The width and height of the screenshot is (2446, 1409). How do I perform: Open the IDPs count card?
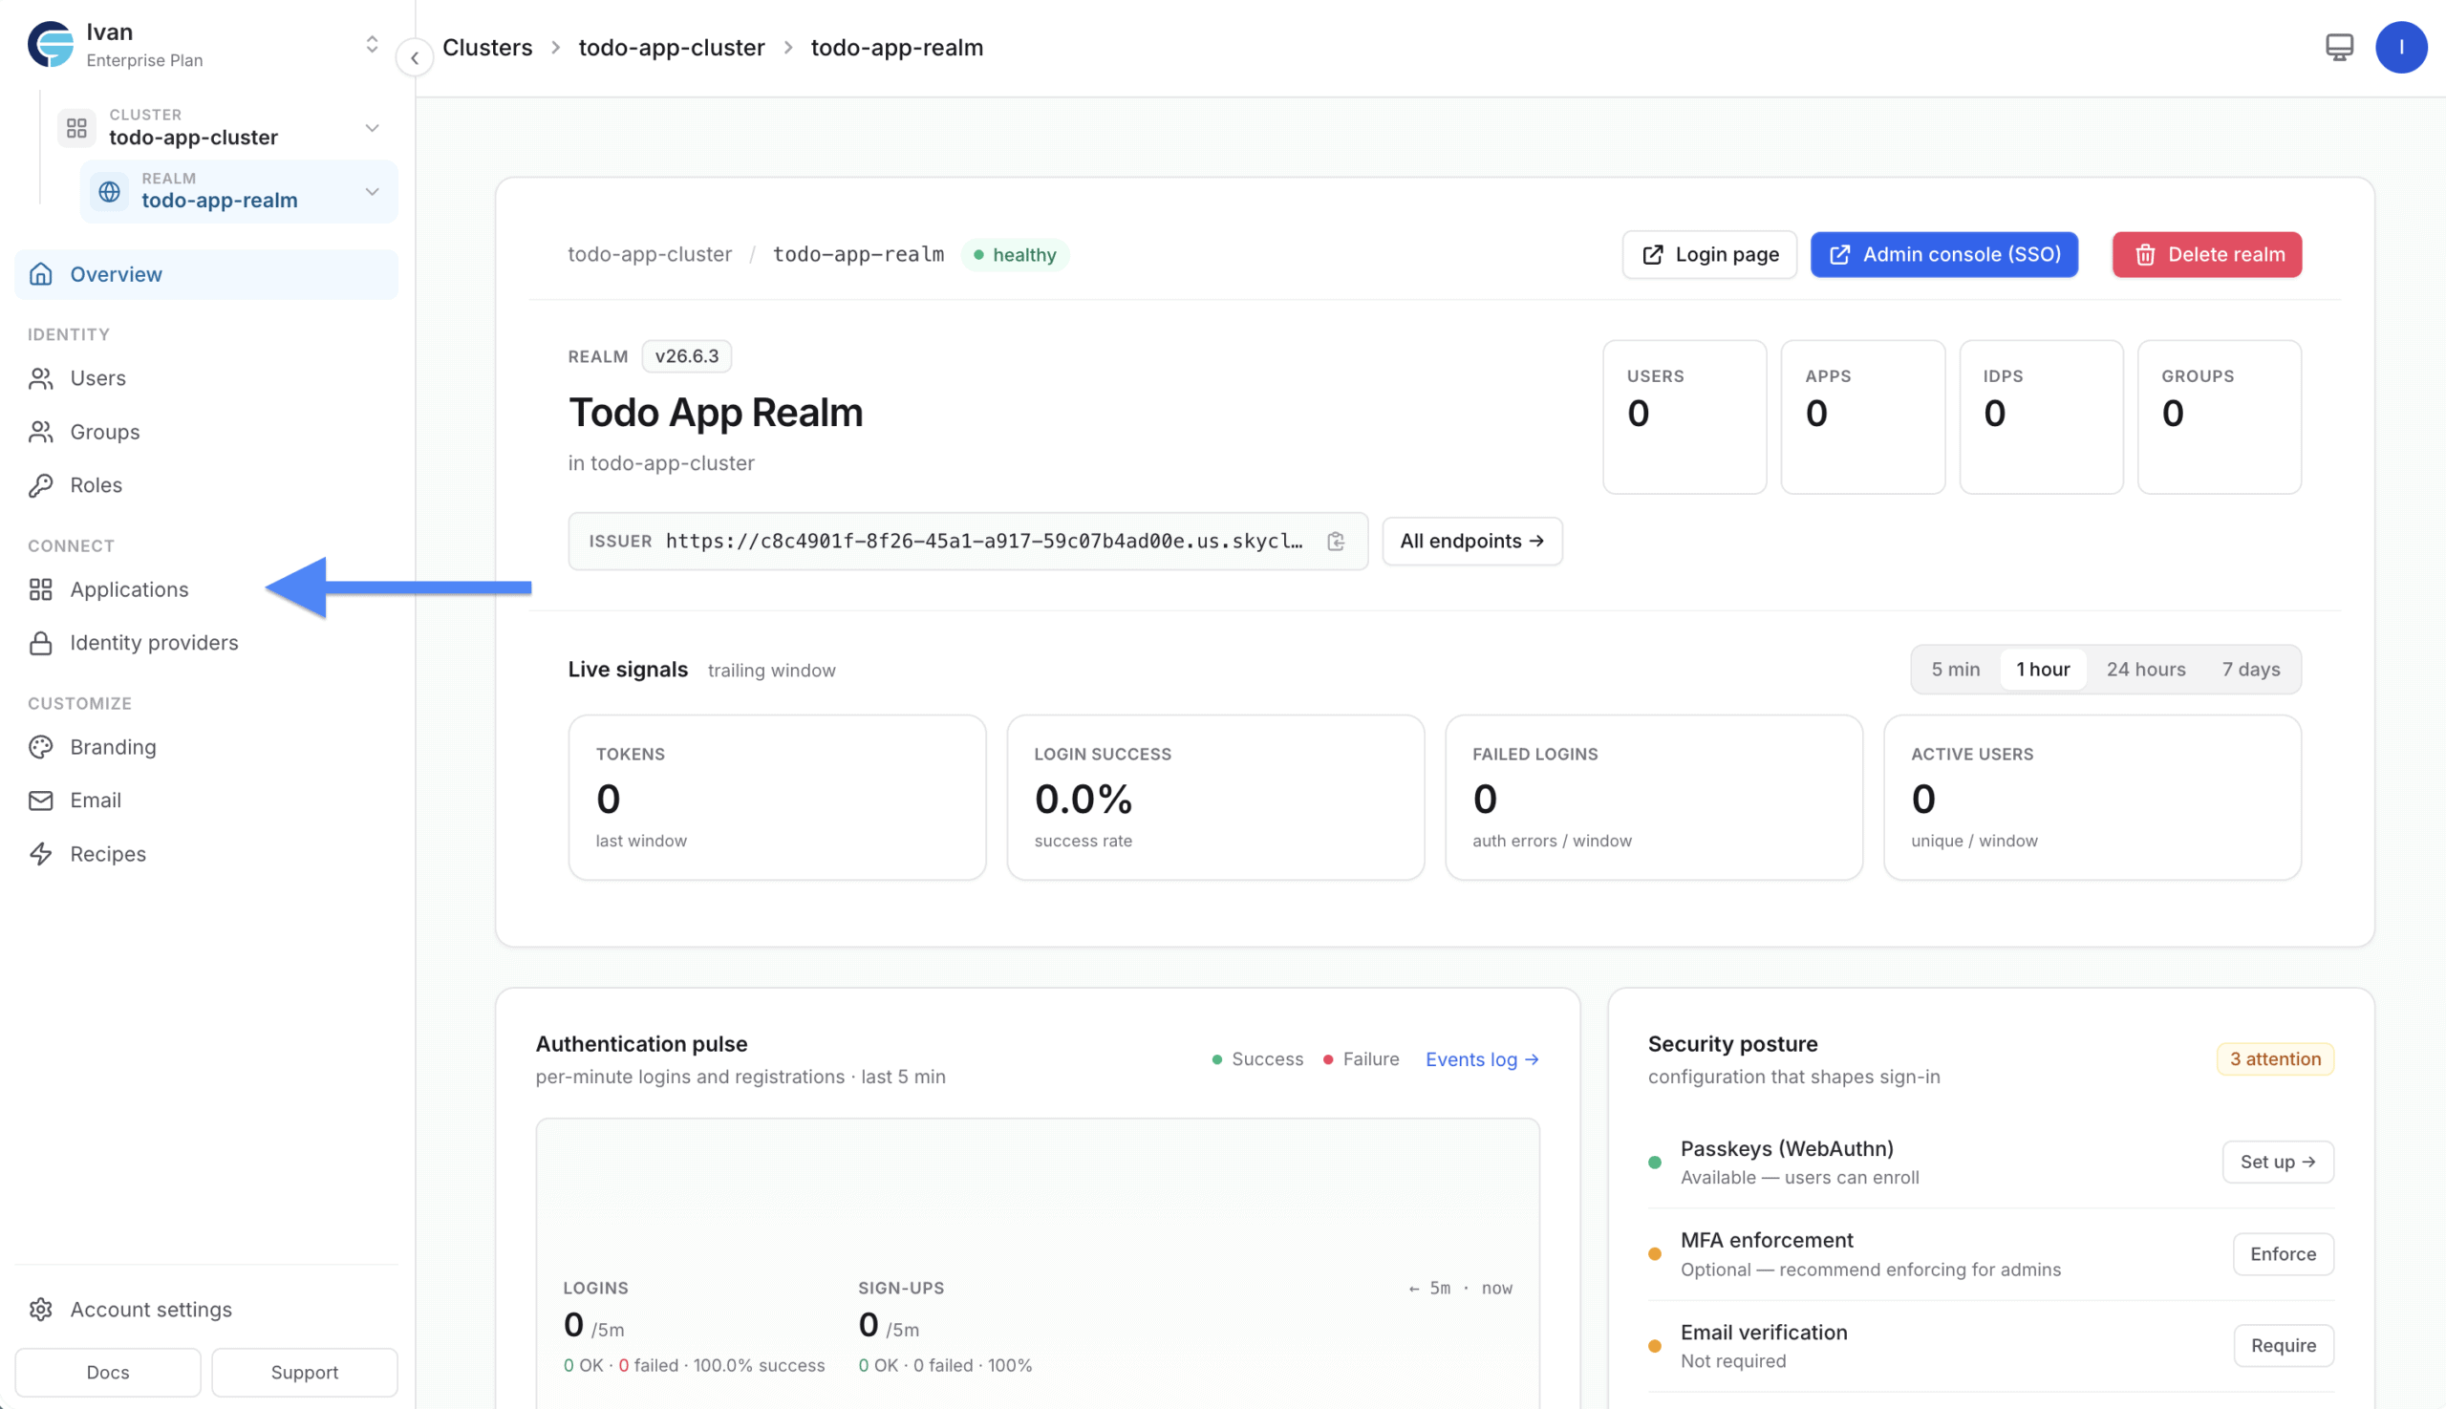(x=2042, y=417)
